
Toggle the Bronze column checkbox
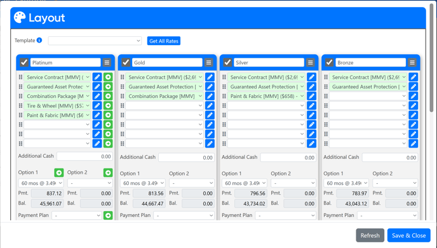tap(329, 62)
